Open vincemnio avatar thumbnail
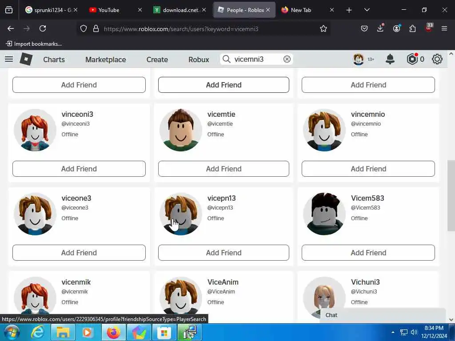Viewport: 455px width, 341px height. point(324,130)
